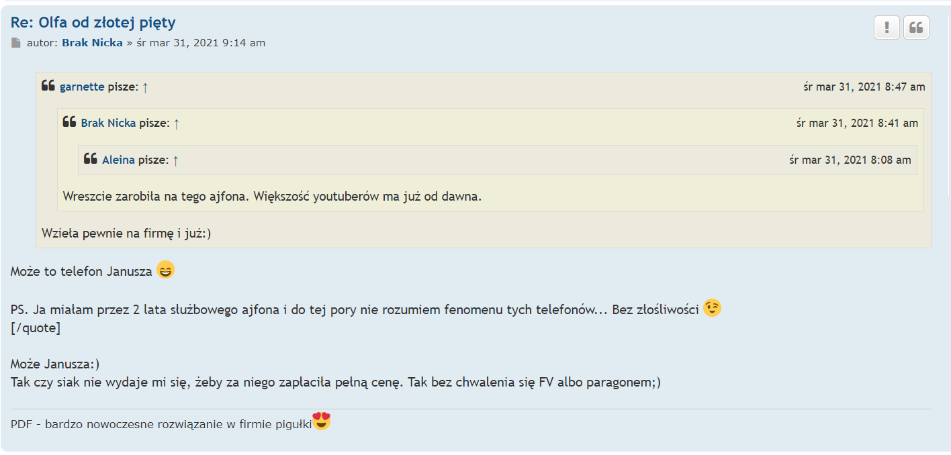
Task: Select the Brak Nicka username inside the quote
Action: point(108,123)
